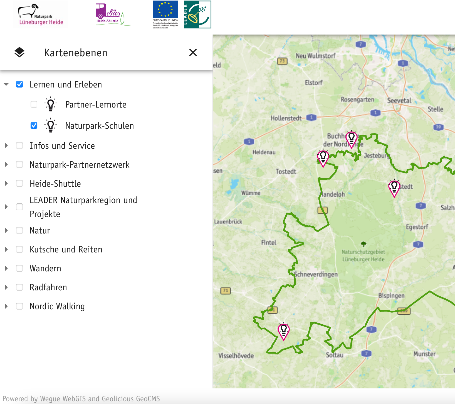Open the Wegue WebGIS link
The image size is (455, 404).
click(x=63, y=399)
